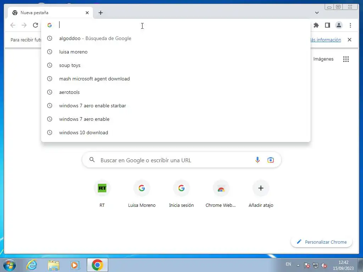Open the Imágenes link
The height and width of the screenshot is (272, 363).
pyautogui.click(x=323, y=59)
